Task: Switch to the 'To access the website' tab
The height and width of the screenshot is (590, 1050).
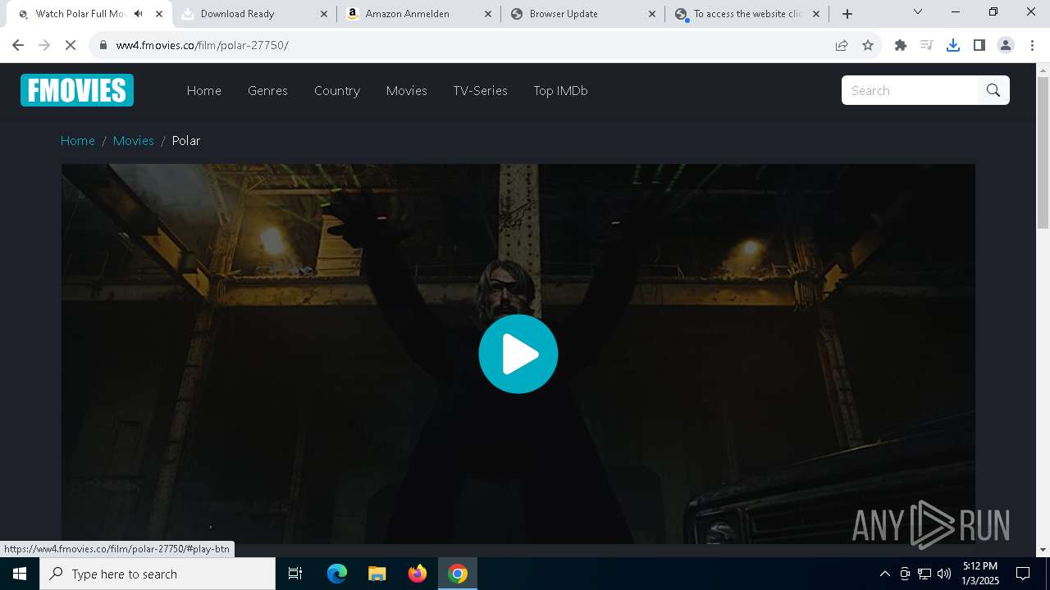Action: (x=747, y=14)
